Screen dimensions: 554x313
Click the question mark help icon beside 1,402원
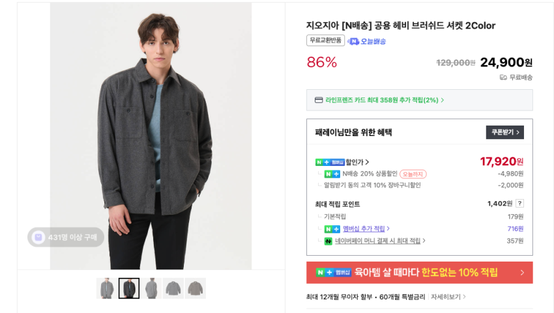(519, 204)
